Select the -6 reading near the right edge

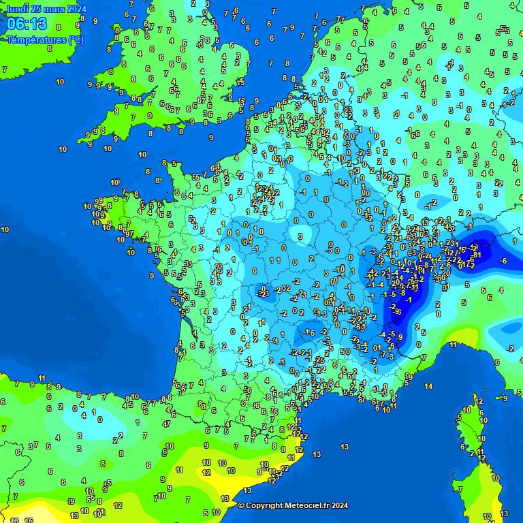(x=503, y=261)
